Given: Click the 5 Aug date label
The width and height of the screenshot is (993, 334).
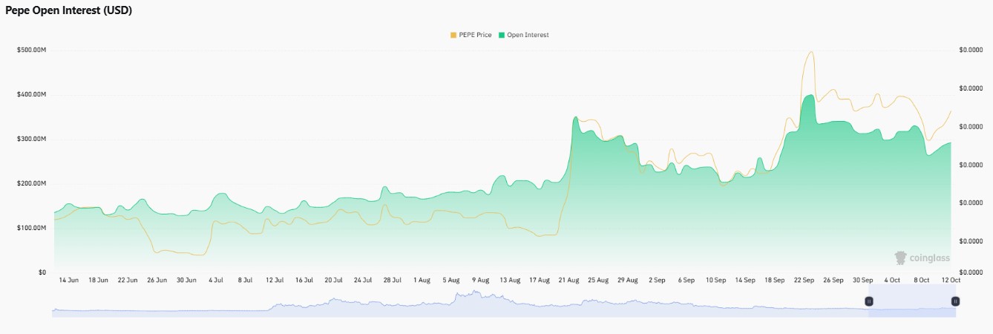Looking at the screenshot, I should coord(451,280).
